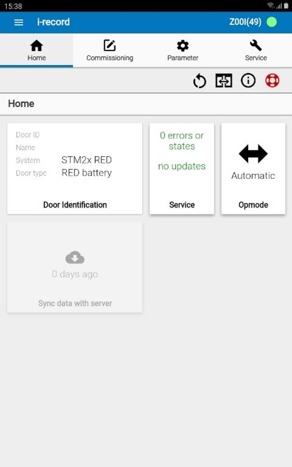Open the Door Identification card
292x467 pixels.
[75, 168]
